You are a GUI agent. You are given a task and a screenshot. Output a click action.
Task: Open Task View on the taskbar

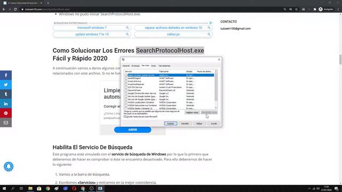[x=21, y=188]
